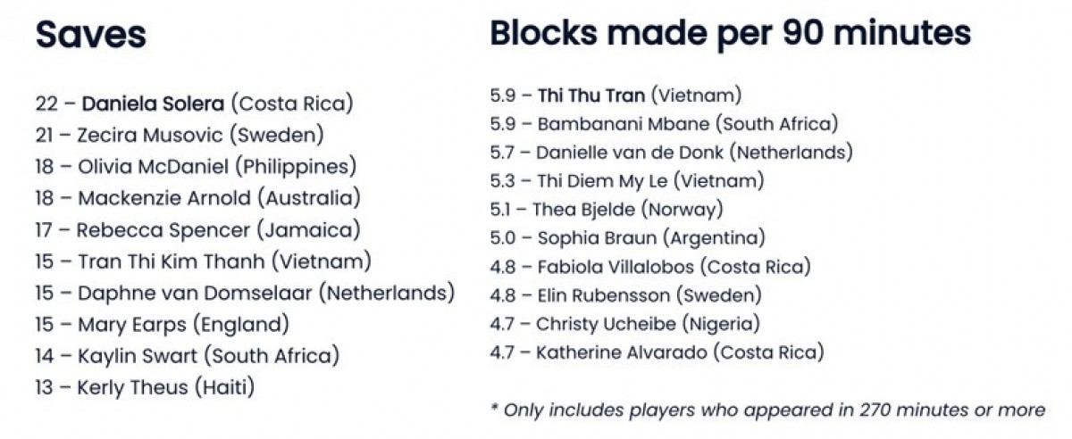1072x439 pixels.
Task: Click the Saves heading
Action: coord(90,36)
